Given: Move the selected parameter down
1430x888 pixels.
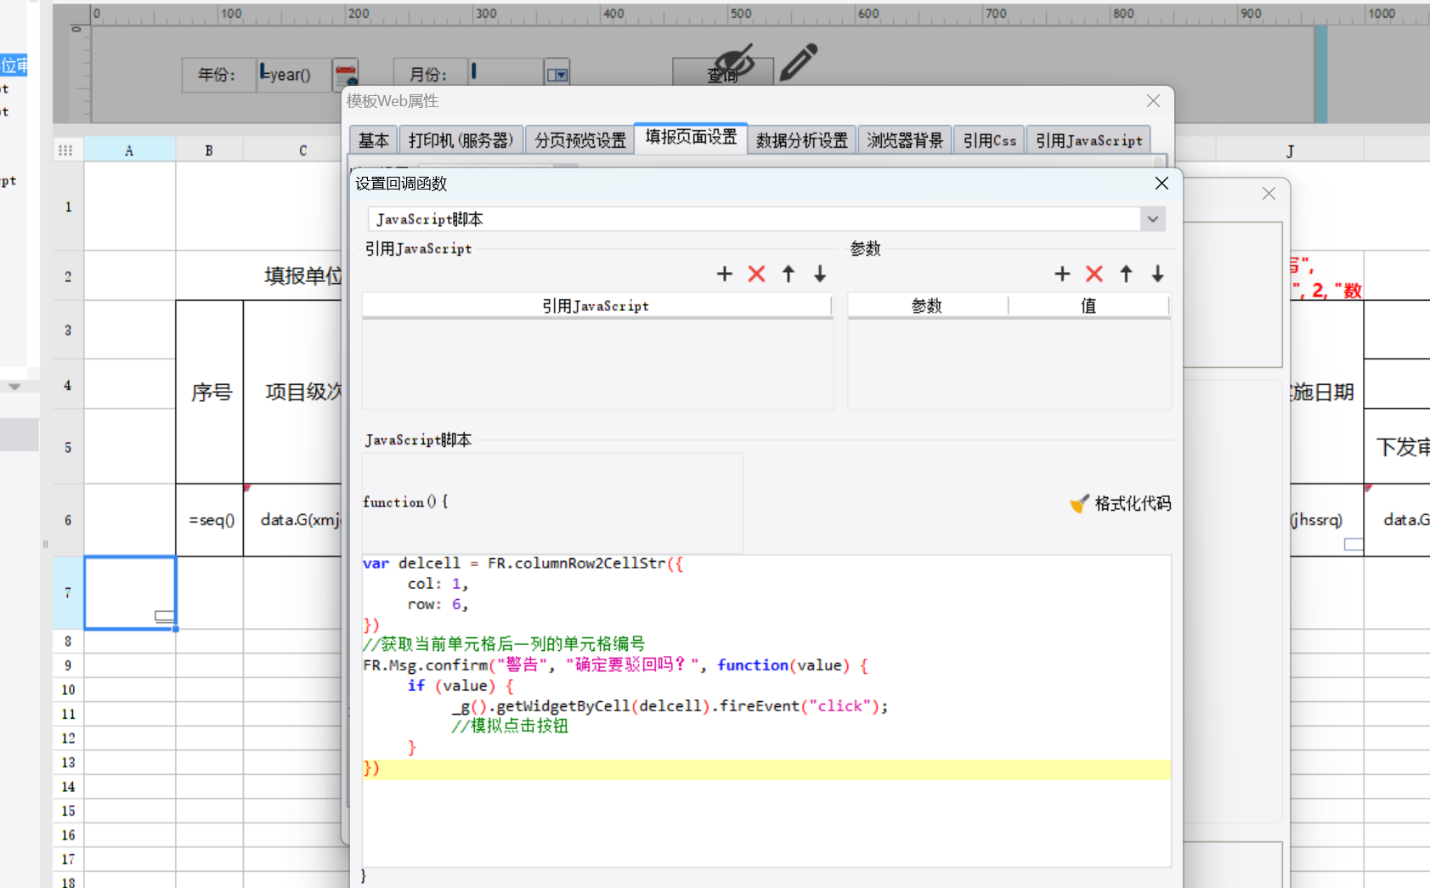Looking at the screenshot, I should coord(1157,274).
